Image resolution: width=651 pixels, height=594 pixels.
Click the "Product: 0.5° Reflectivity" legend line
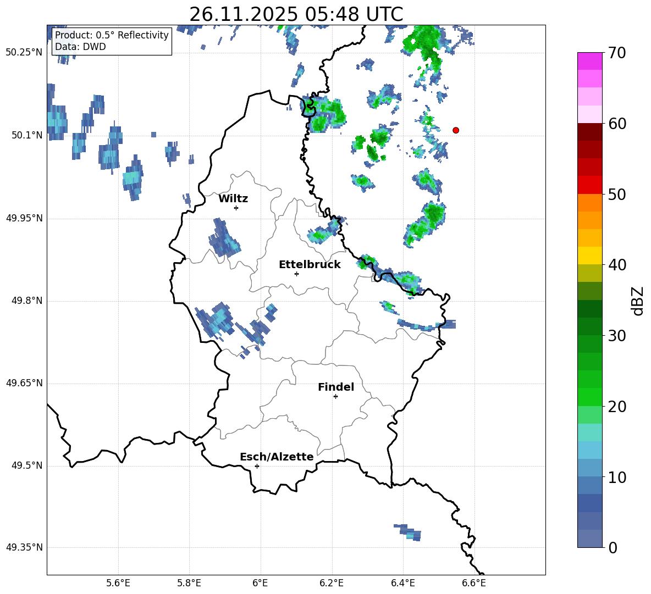[112, 35]
